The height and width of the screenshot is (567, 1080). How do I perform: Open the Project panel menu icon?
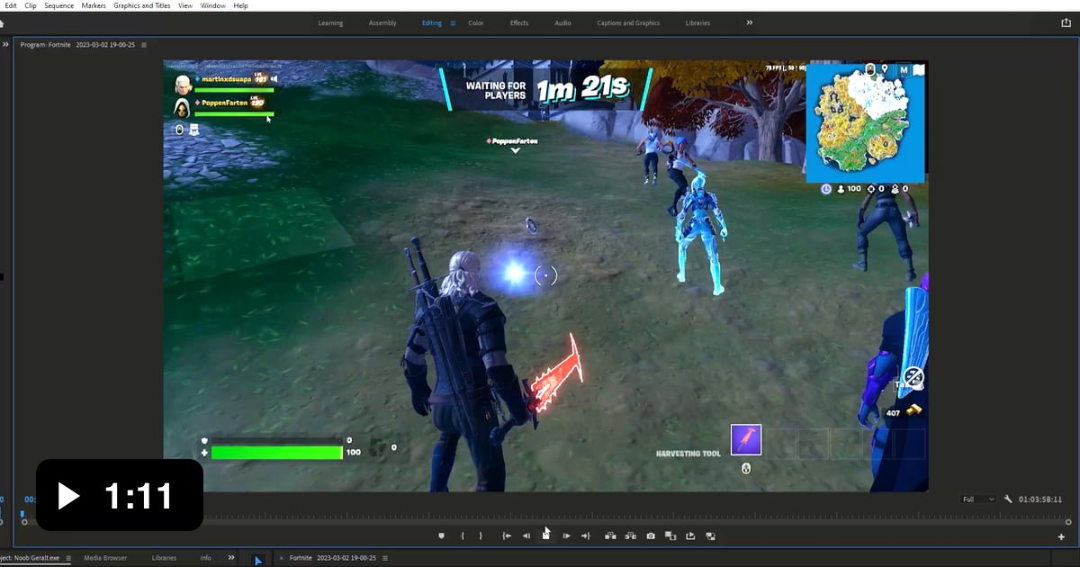(68, 558)
